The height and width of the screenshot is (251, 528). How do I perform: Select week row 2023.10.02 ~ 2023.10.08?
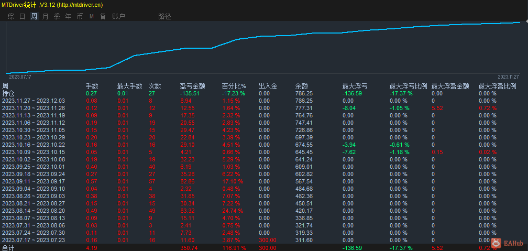coord(34,159)
